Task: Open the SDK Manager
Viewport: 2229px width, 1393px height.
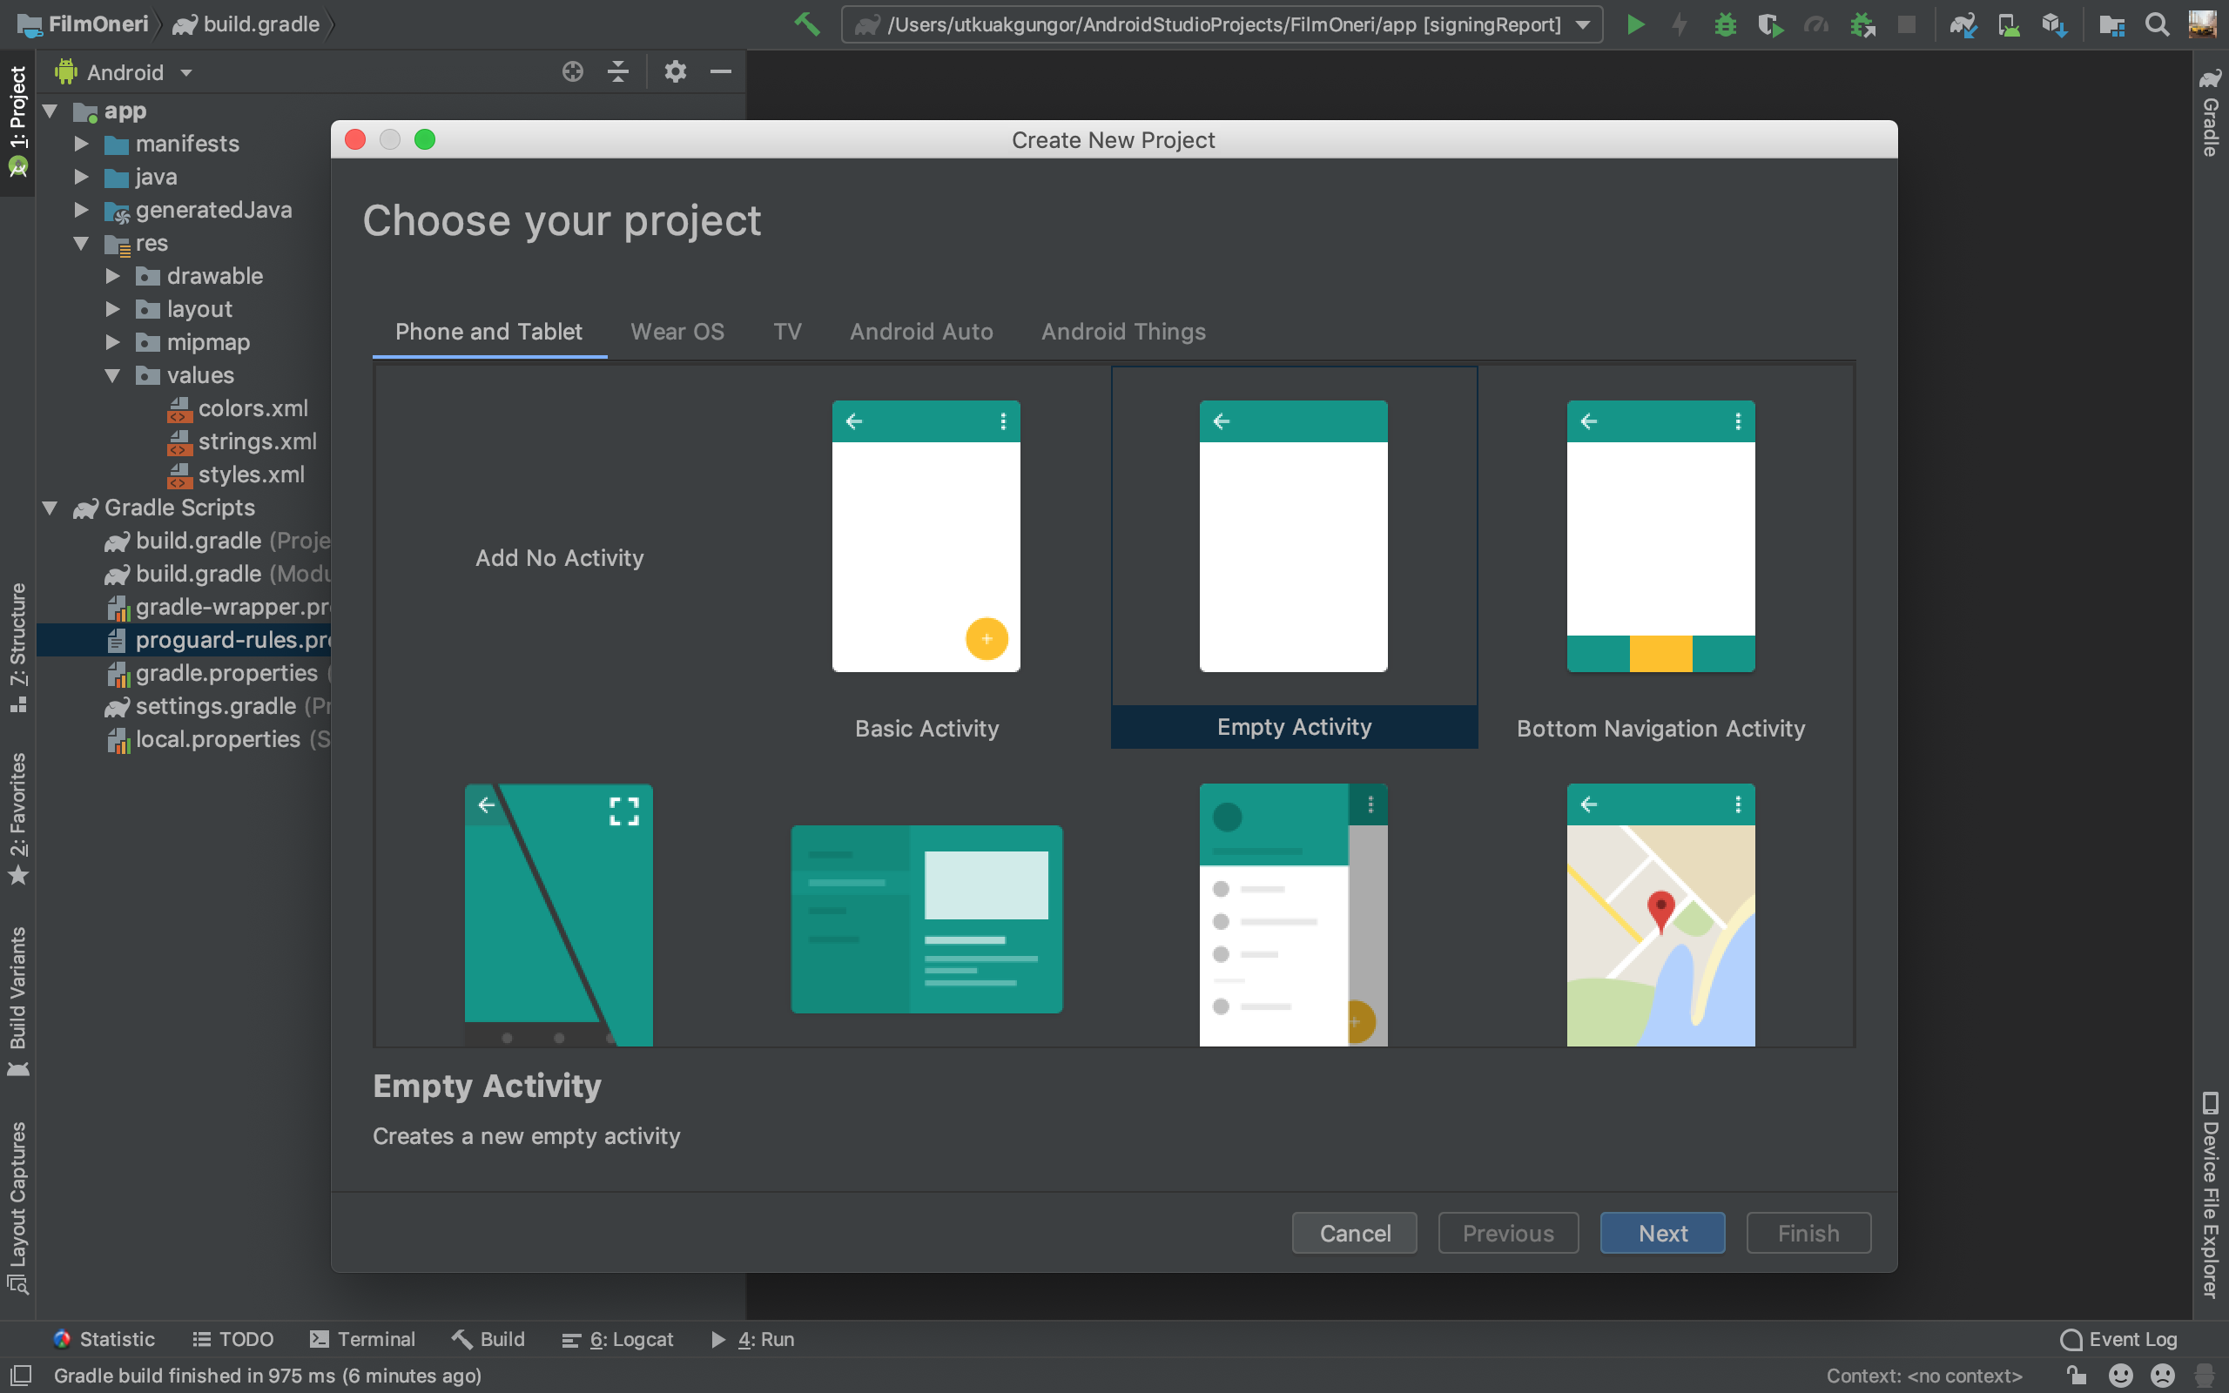Action: pyautogui.click(x=2054, y=25)
